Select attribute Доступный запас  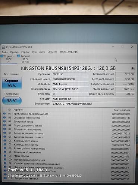tap(23, 122)
